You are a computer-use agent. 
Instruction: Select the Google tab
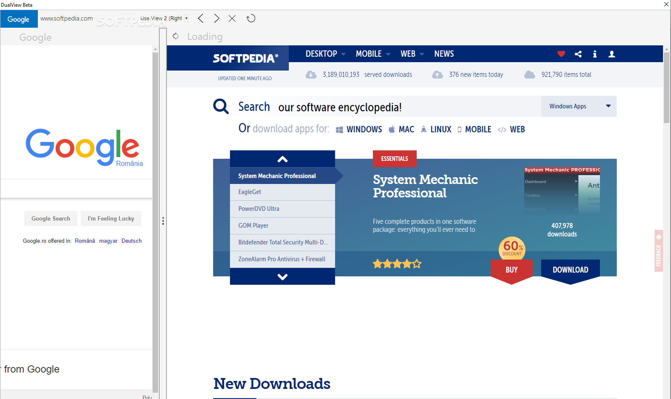(x=19, y=19)
